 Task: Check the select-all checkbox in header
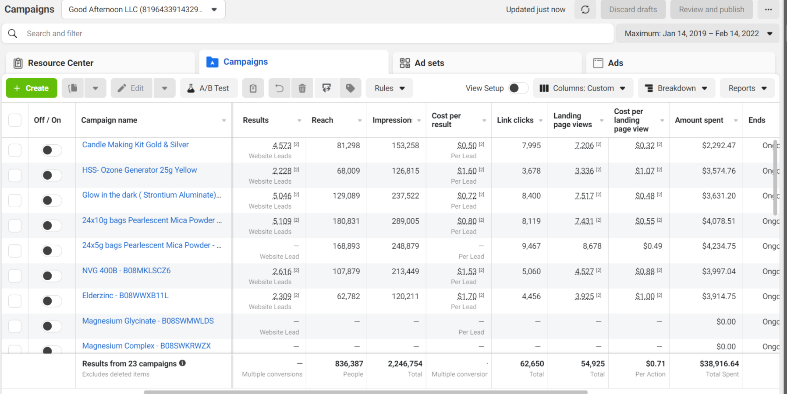[x=15, y=120]
